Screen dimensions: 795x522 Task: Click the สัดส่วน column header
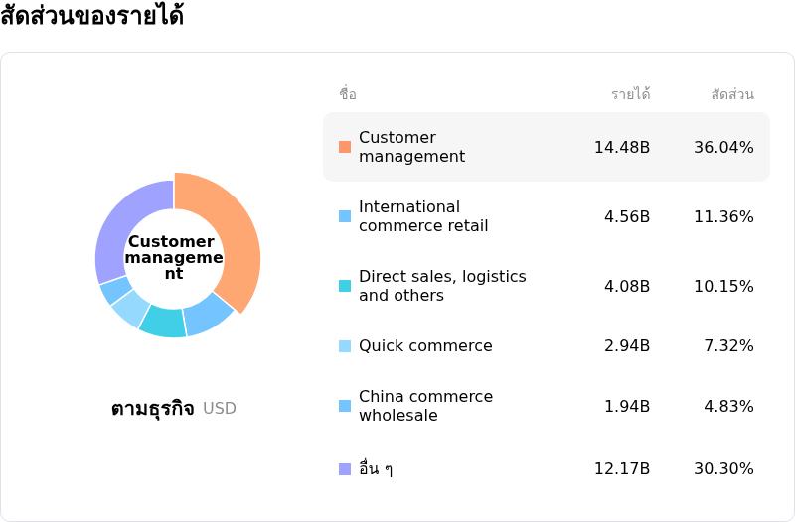coord(732,93)
